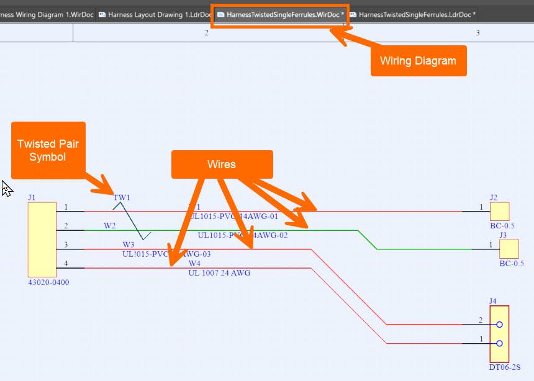Select connector J2 square symbol
The image size is (534, 381).
500,212
